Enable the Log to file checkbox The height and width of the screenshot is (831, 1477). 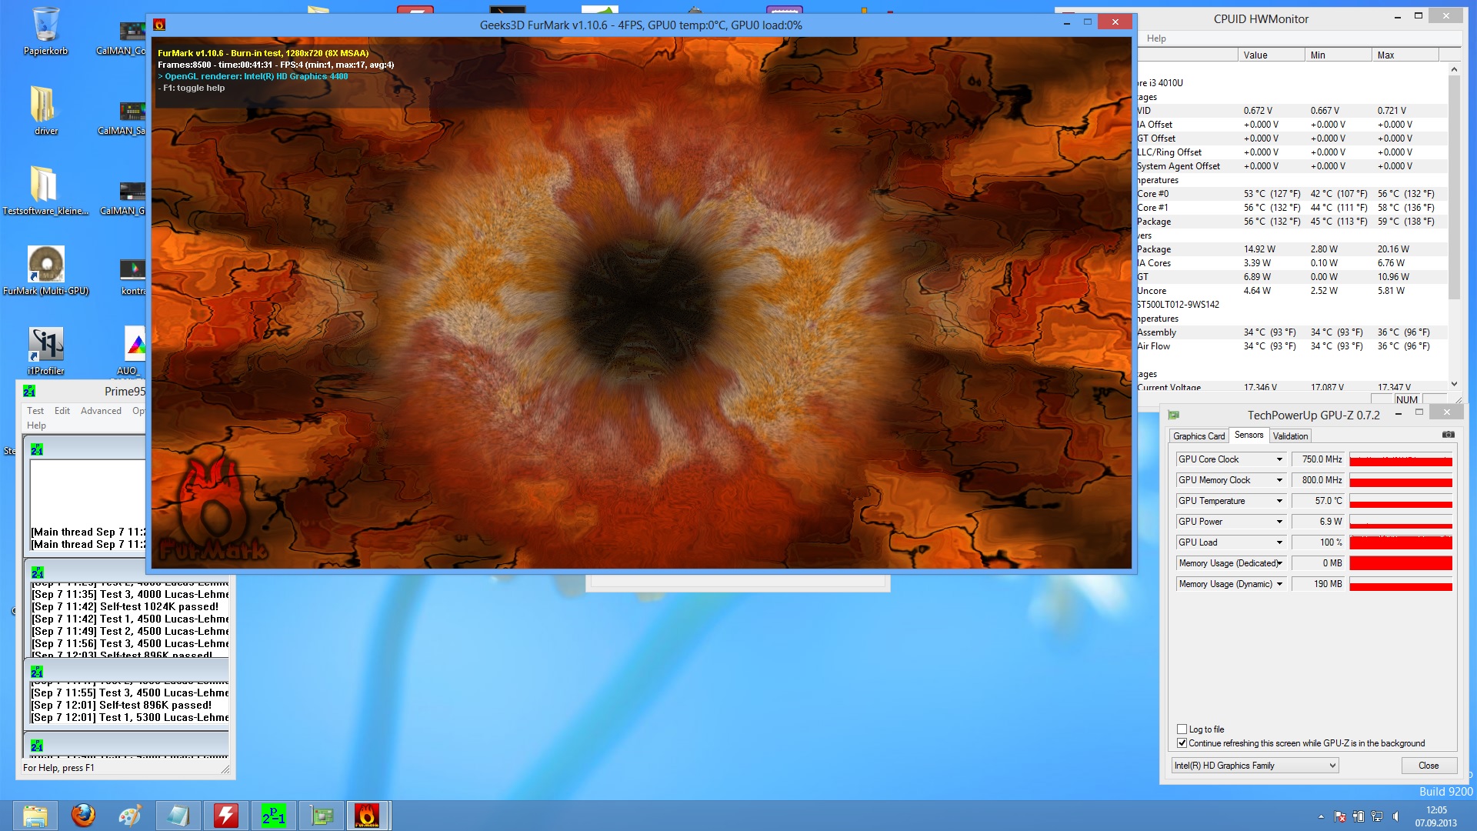pyautogui.click(x=1182, y=729)
